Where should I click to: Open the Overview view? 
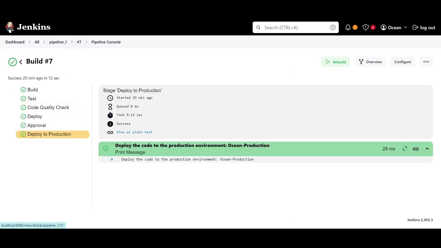(370, 62)
